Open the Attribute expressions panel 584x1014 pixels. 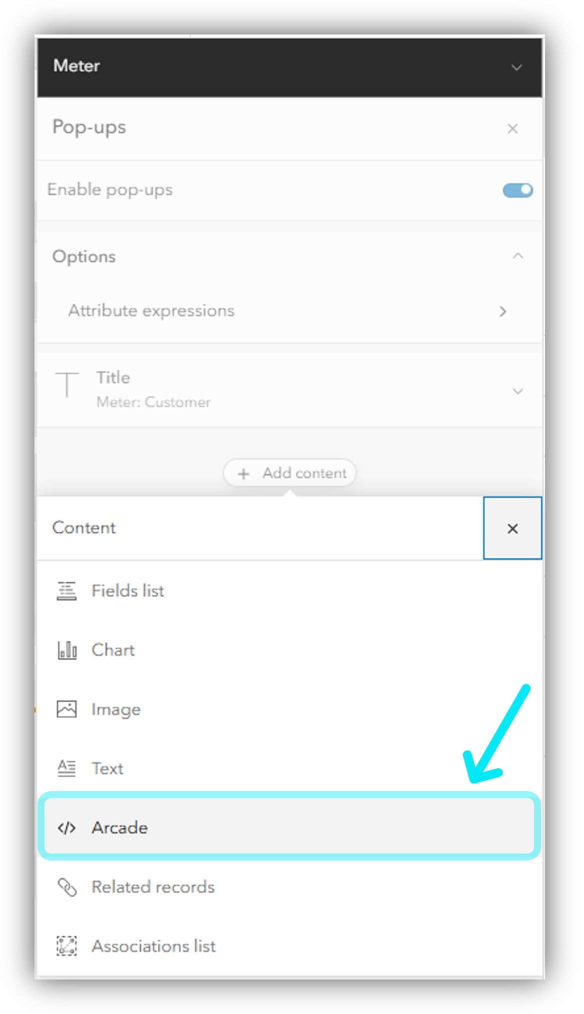(502, 311)
